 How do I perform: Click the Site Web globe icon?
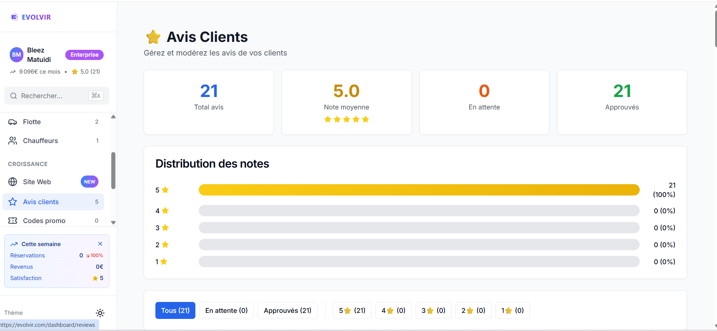(x=13, y=182)
